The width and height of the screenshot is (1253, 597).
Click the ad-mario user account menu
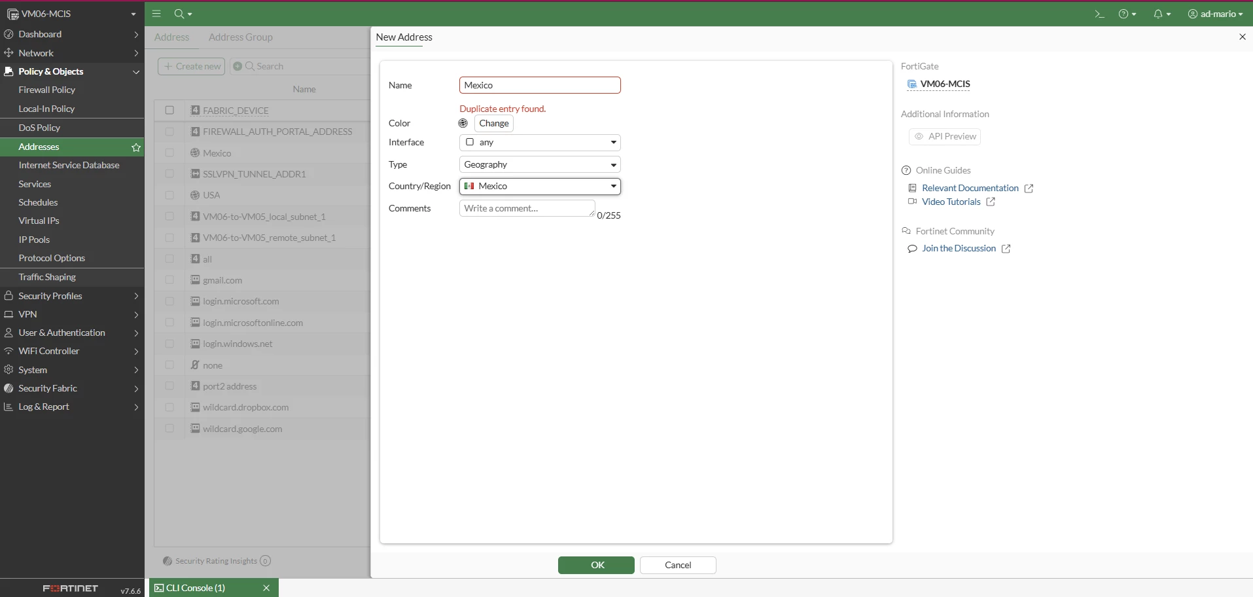(x=1216, y=14)
